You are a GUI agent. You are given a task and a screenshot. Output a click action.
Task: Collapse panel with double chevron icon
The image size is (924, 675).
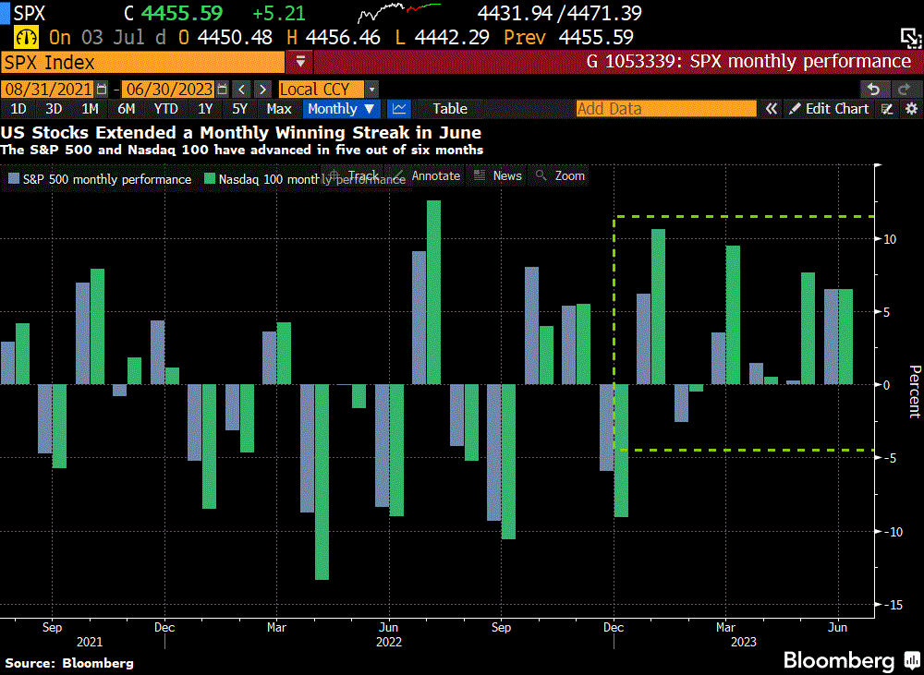pyautogui.click(x=771, y=109)
